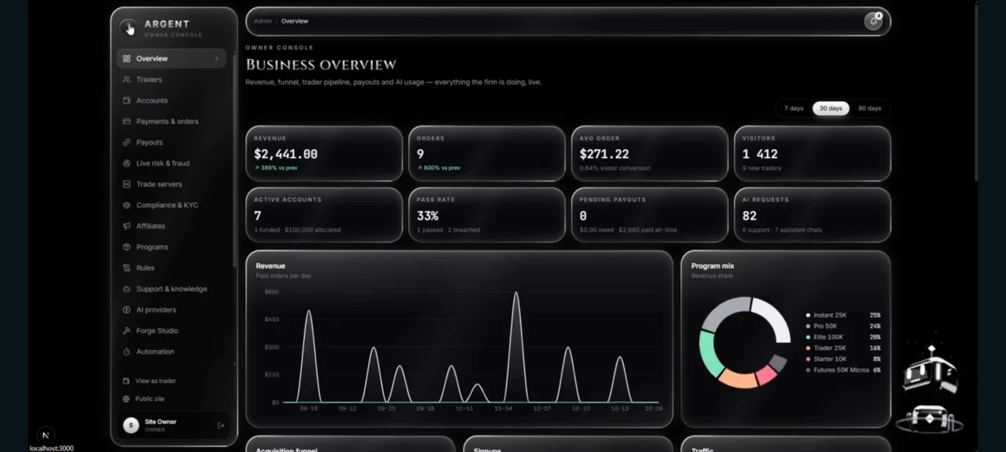The image size is (1006, 452).
Task: Expand the Overview chevron in the sidebar
Action: (x=216, y=59)
